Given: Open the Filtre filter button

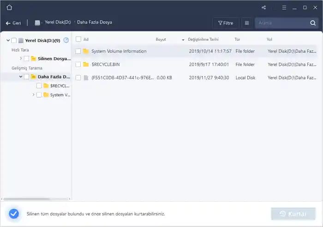Looking at the screenshot, I should pyautogui.click(x=226, y=23).
